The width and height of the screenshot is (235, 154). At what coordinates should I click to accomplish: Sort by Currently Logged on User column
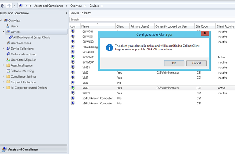click(175, 26)
